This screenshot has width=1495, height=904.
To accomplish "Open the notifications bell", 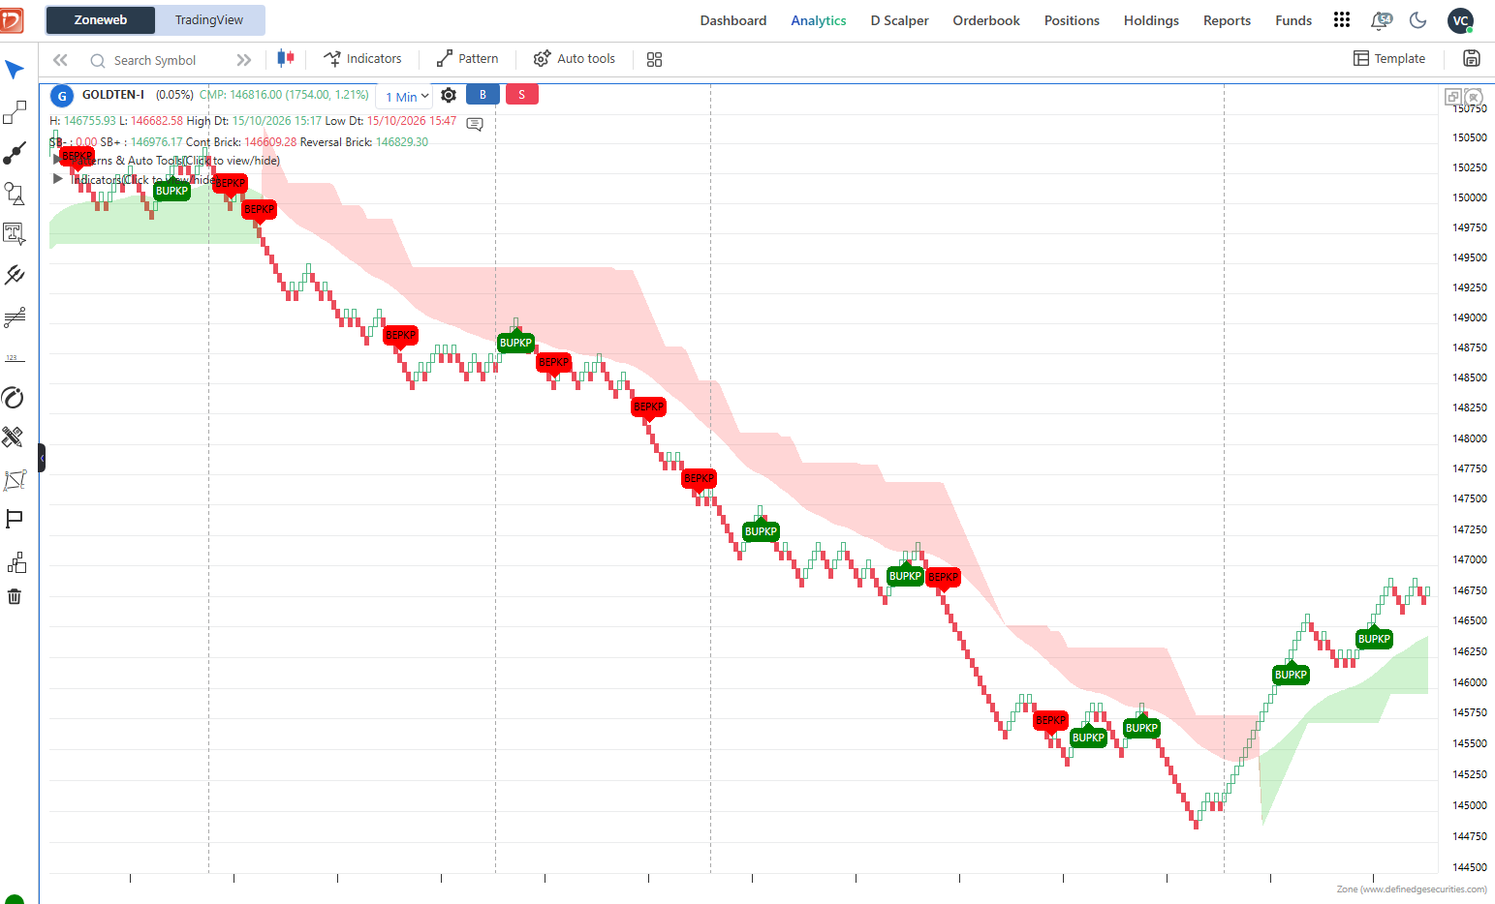I will (1381, 20).
